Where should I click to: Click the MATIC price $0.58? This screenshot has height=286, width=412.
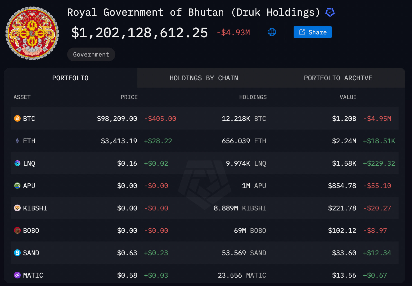coord(127,275)
